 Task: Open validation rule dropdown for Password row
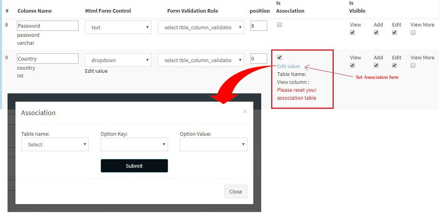point(201,27)
